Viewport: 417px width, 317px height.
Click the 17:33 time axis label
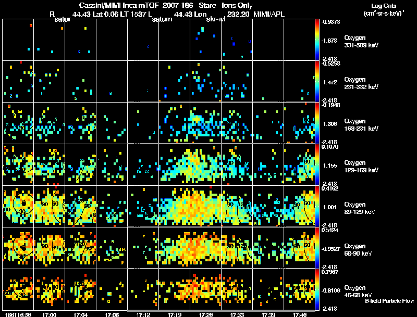click(237, 314)
